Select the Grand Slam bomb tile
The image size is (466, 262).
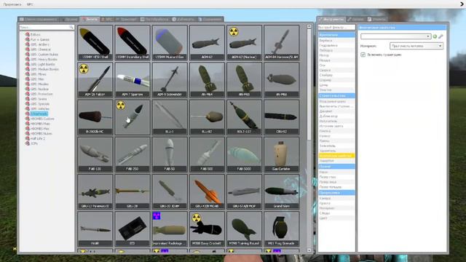coord(282,192)
